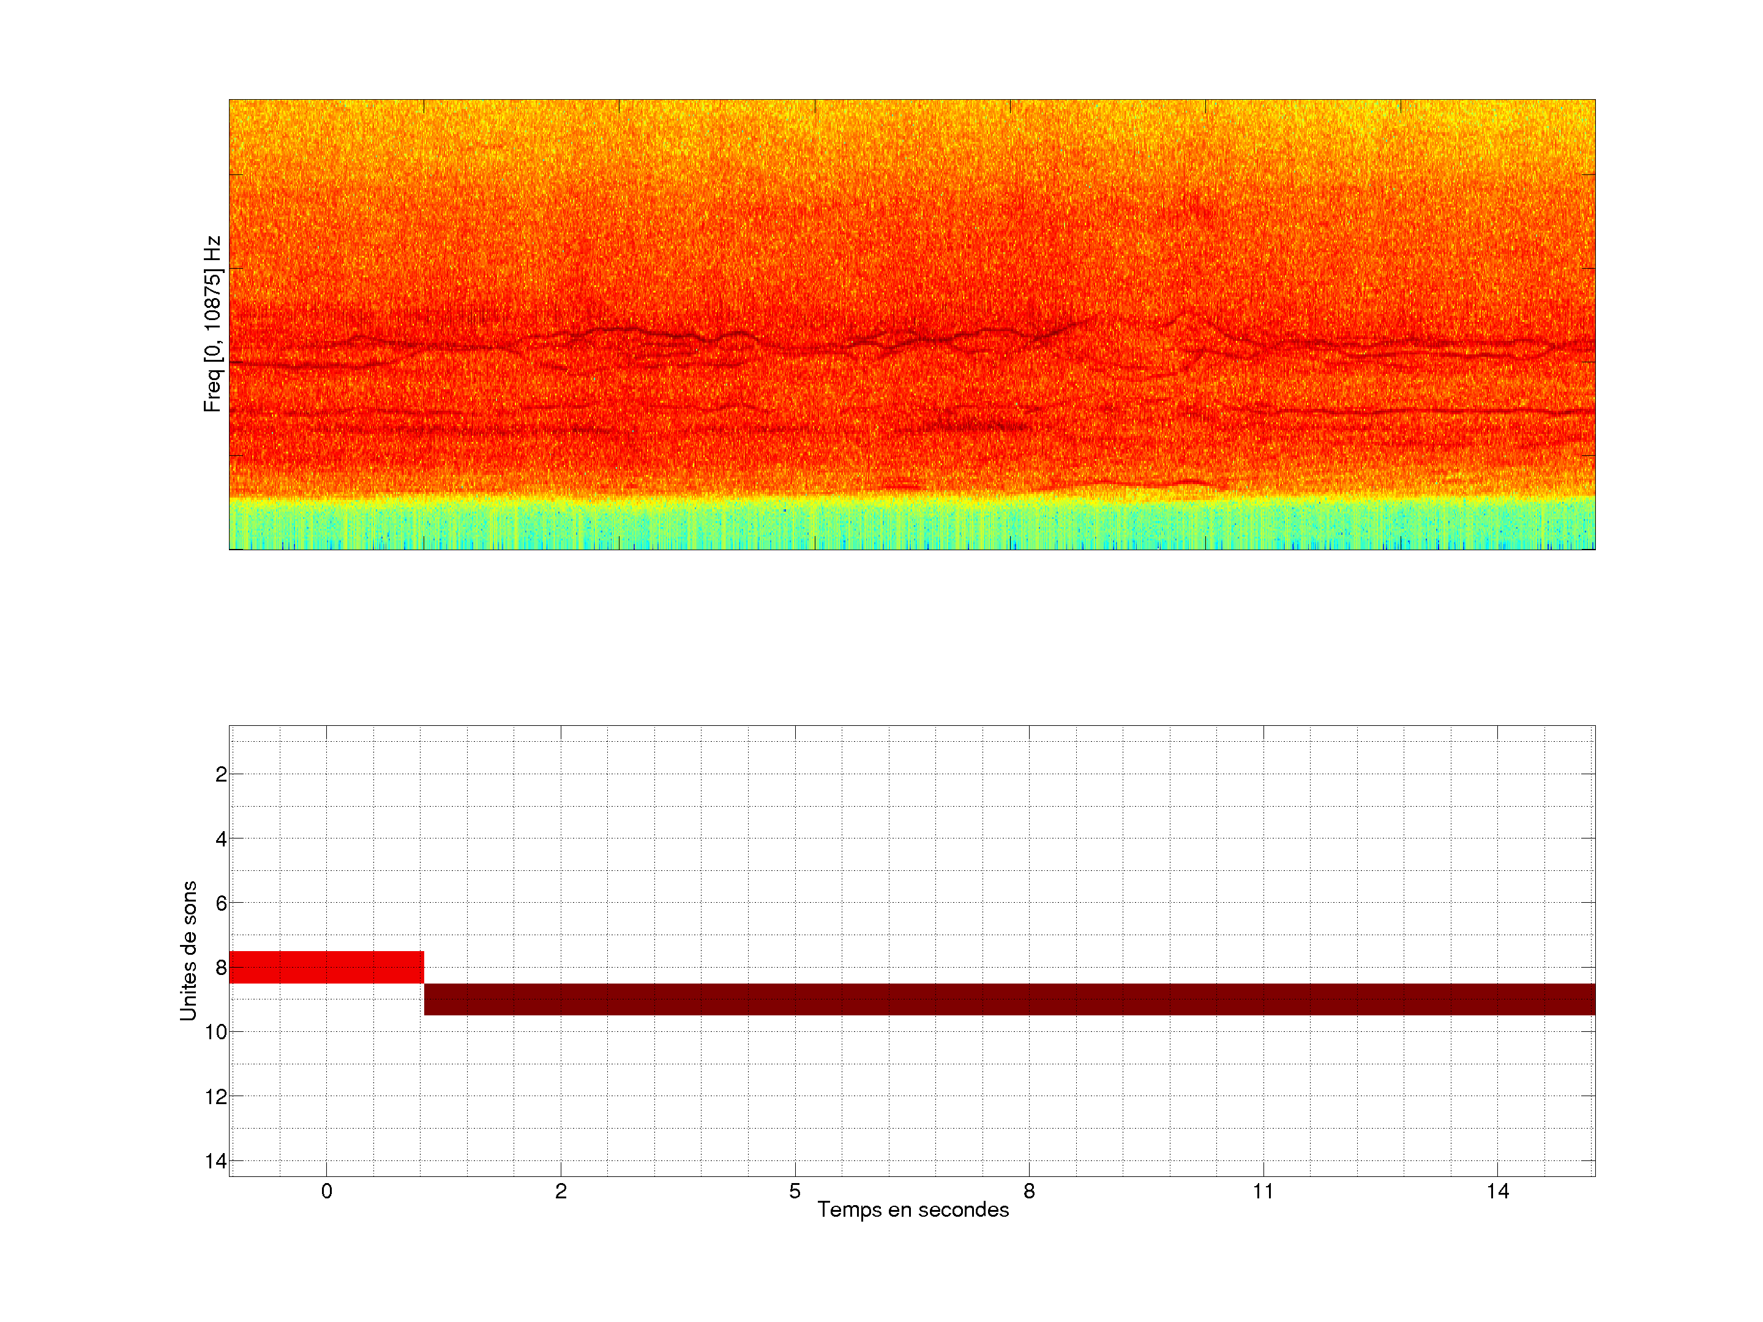Click x-axis tick label 11
This screenshot has height=1322, width=1763.
pos(1263,1191)
